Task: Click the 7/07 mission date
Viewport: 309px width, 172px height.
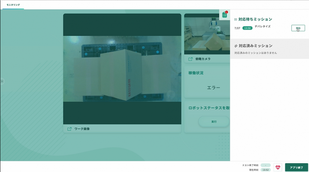Action: click(x=237, y=28)
